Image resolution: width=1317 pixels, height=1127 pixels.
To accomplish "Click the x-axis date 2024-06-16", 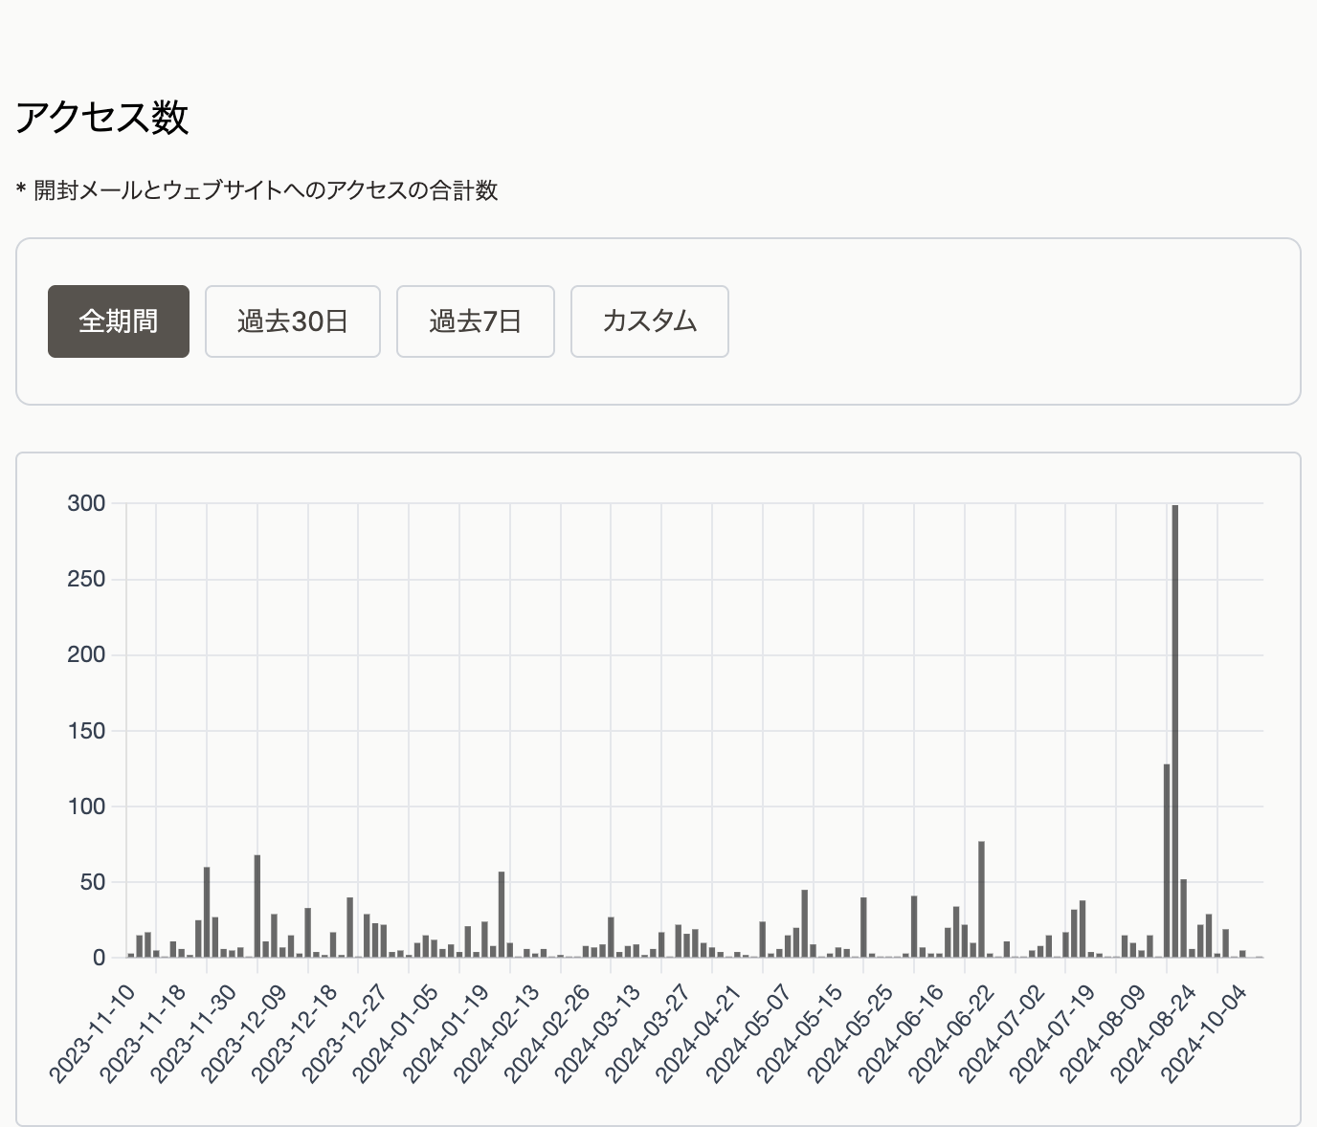I will [902, 1032].
